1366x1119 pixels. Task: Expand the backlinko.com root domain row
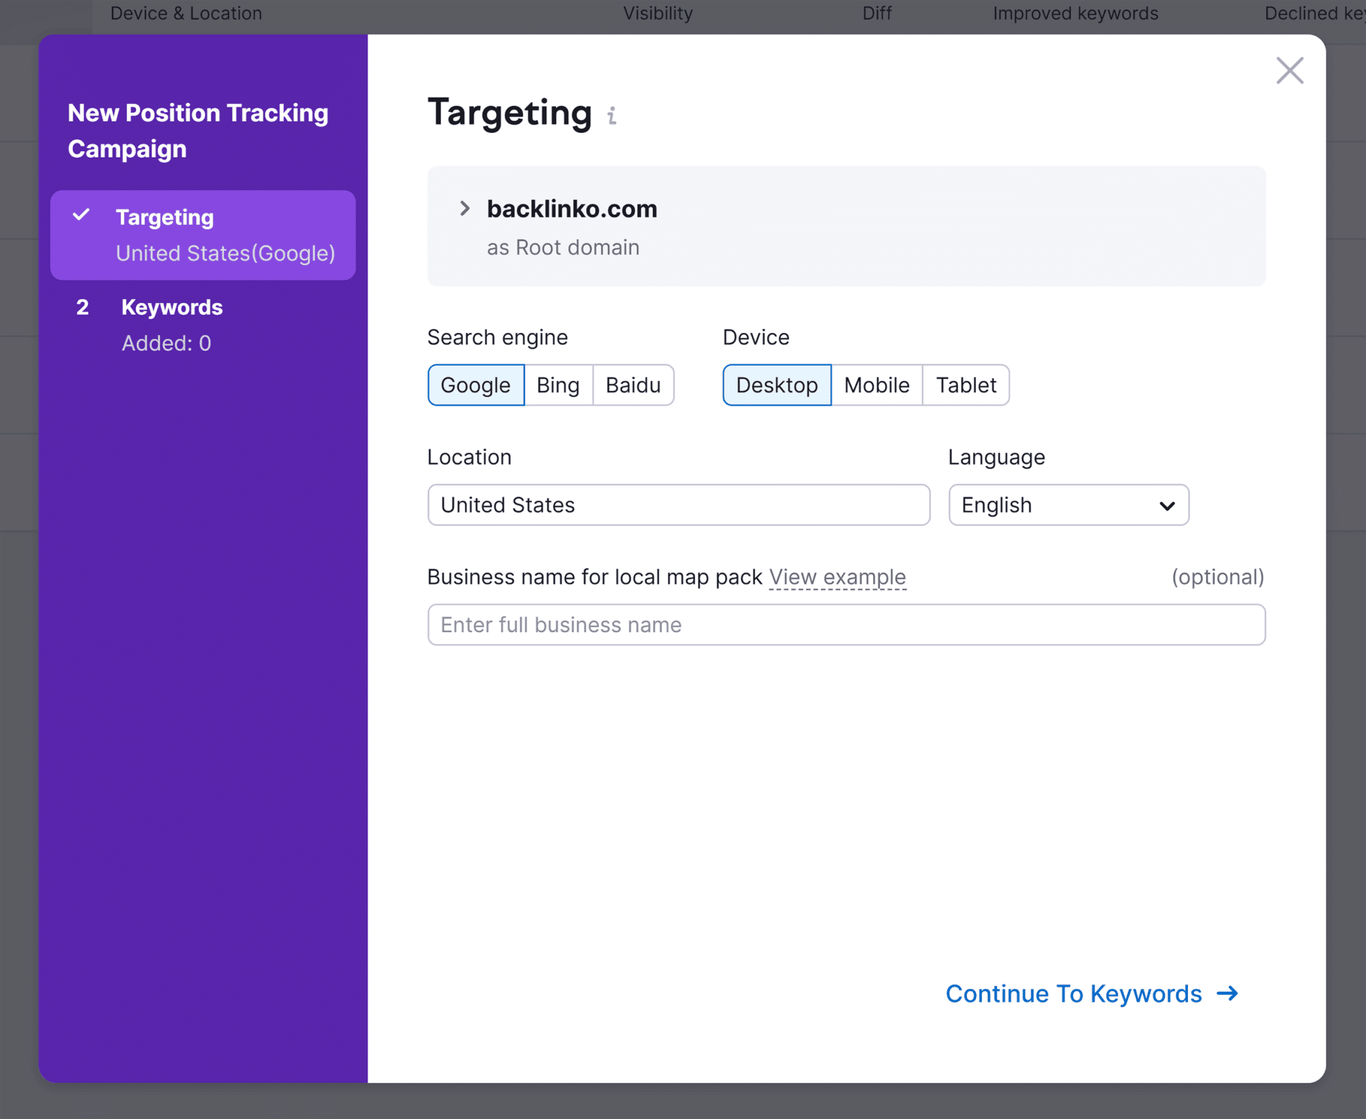click(465, 208)
